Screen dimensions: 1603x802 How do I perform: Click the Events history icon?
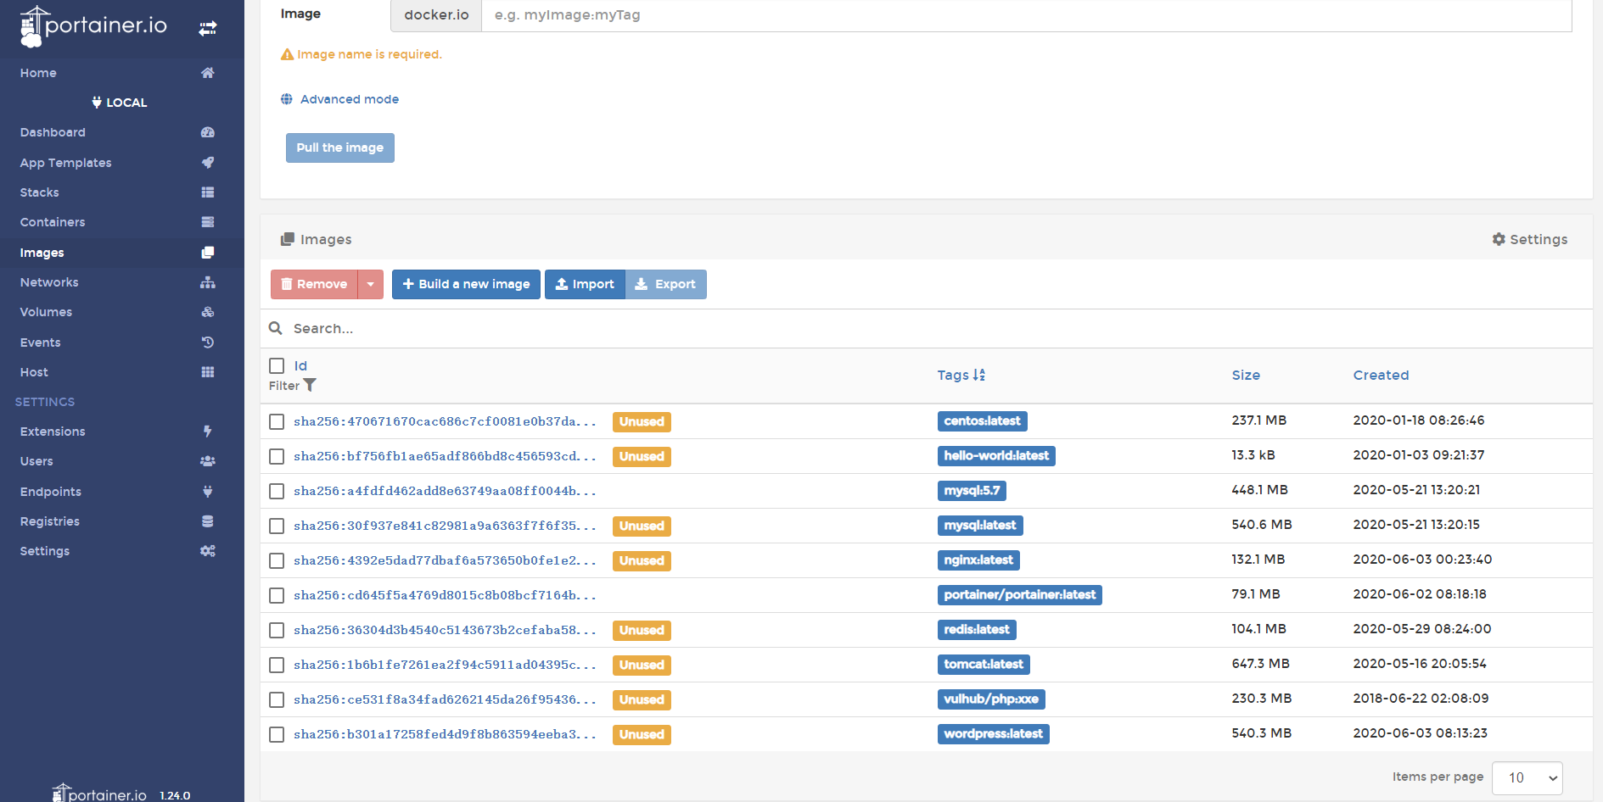coord(208,343)
